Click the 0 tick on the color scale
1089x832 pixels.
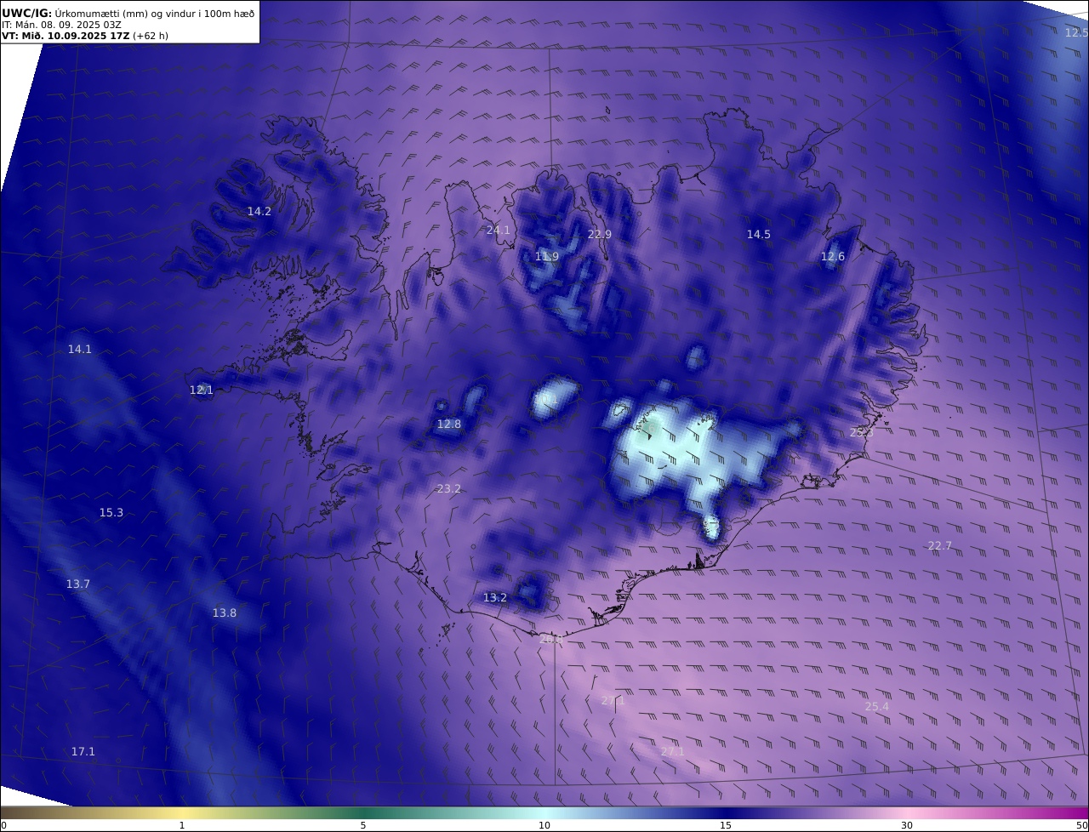tap(3, 825)
